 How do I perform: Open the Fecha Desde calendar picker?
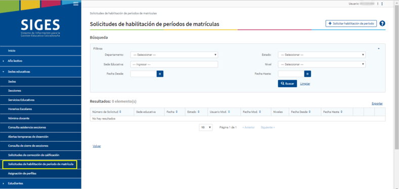click(x=160, y=74)
